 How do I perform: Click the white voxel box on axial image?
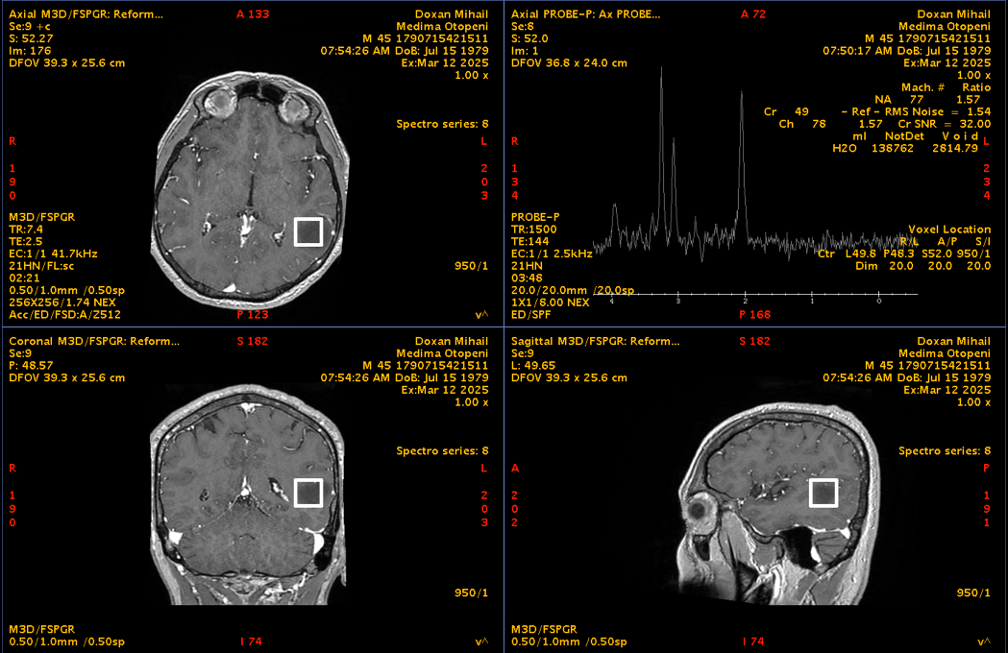[307, 232]
